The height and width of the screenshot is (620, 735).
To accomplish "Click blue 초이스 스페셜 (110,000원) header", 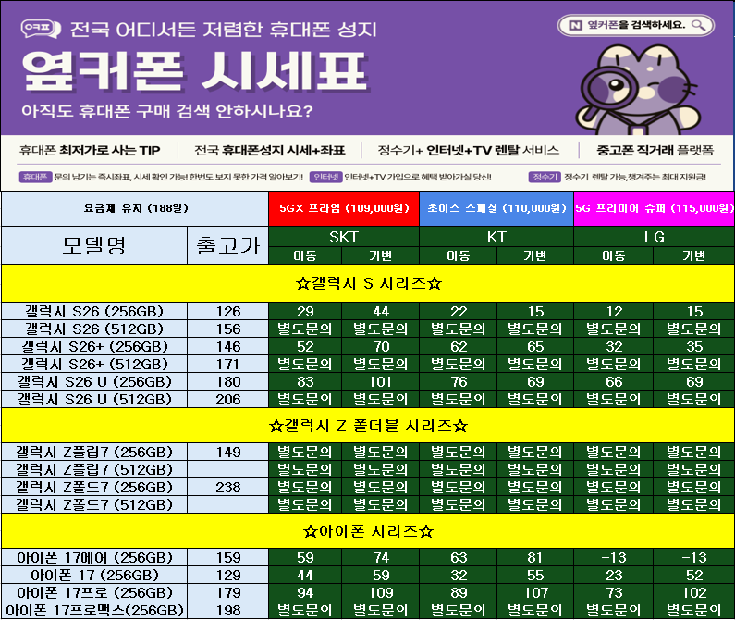I will click(496, 208).
